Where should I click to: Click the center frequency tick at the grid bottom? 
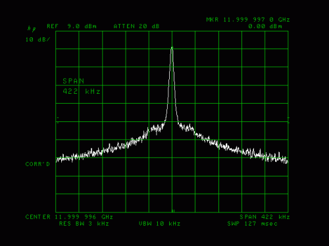point(173,211)
